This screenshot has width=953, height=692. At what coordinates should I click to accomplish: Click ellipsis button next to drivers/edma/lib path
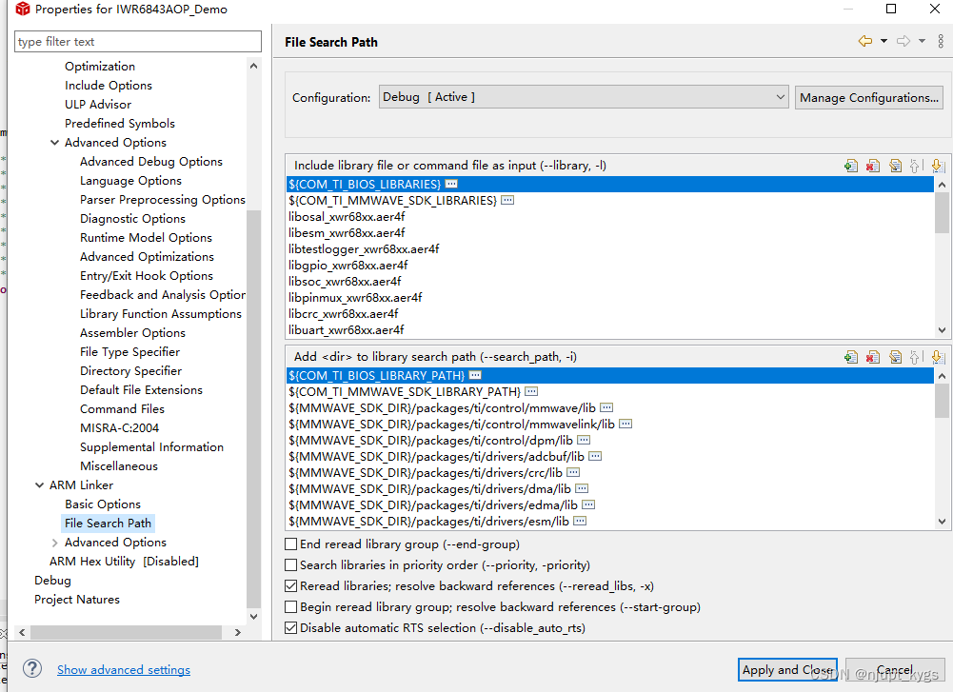coord(587,504)
